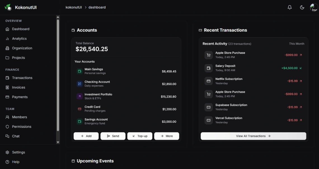
Task: Click the Payments icon in the sidebar
Action: point(8,97)
